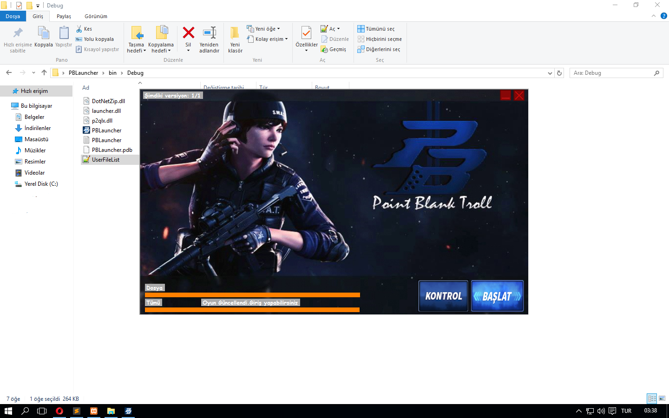
Task: Click the PBLauncher taskbar icon
Action: click(128, 411)
